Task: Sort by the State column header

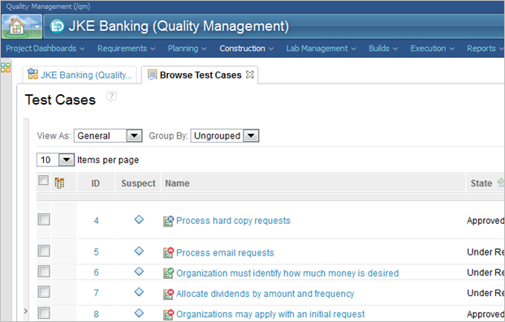Action: click(x=481, y=183)
